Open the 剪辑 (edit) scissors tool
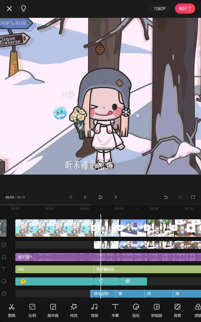This screenshot has height=322, width=201. [x=12, y=310]
